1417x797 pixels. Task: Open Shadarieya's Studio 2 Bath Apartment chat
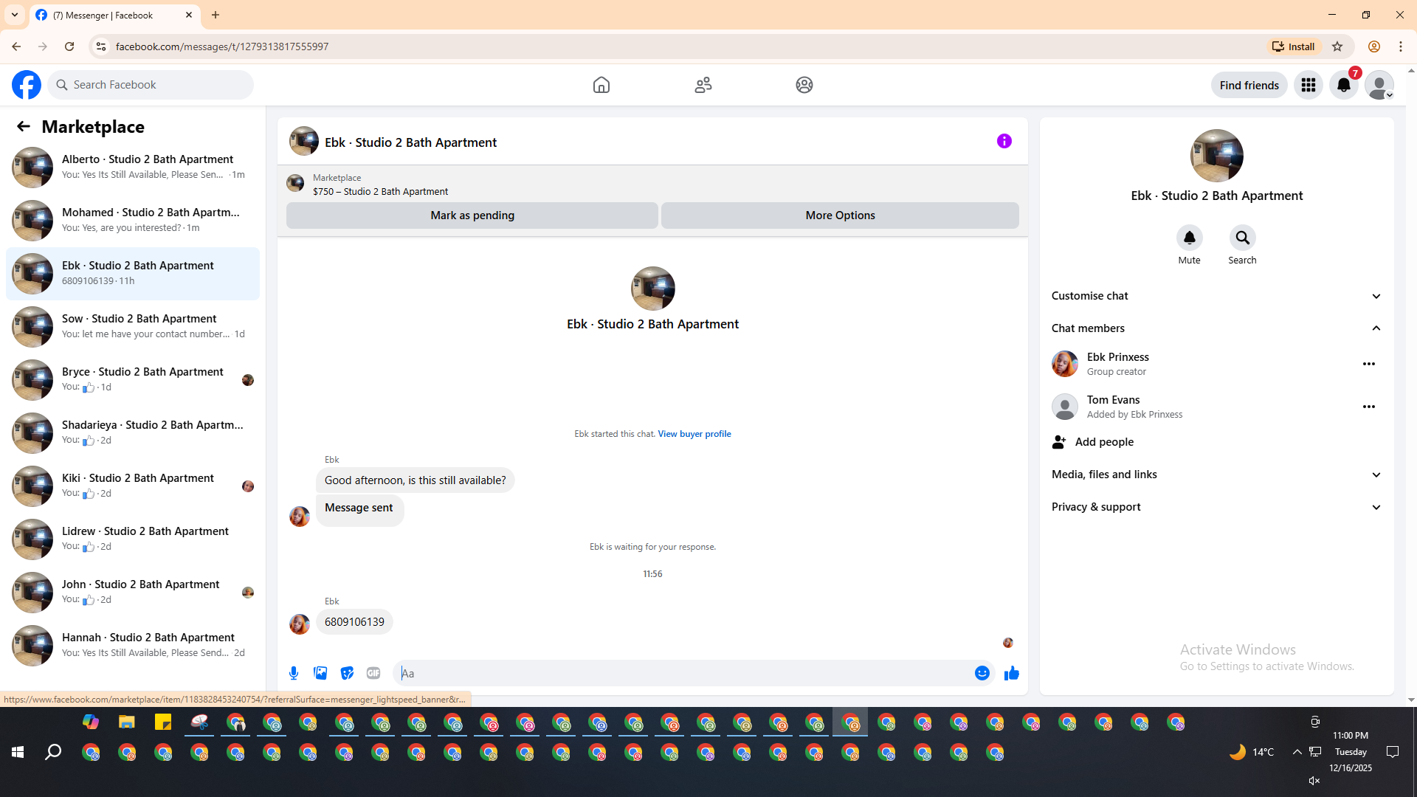point(133,432)
